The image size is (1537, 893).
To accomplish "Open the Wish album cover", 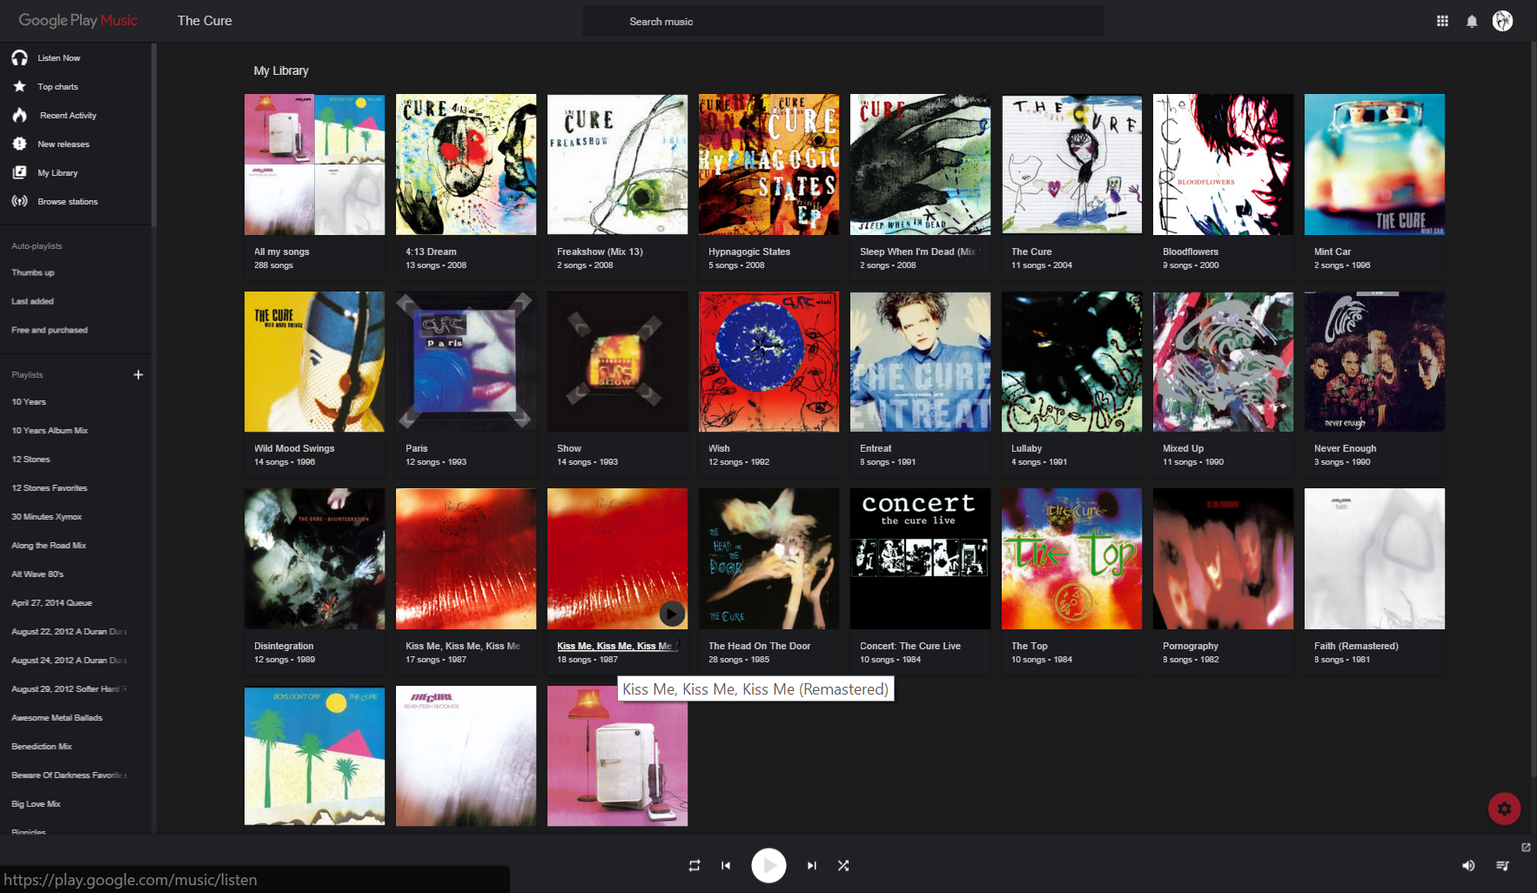I will click(768, 362).
